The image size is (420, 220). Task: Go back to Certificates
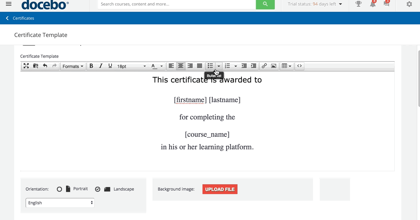coord(20,18)
